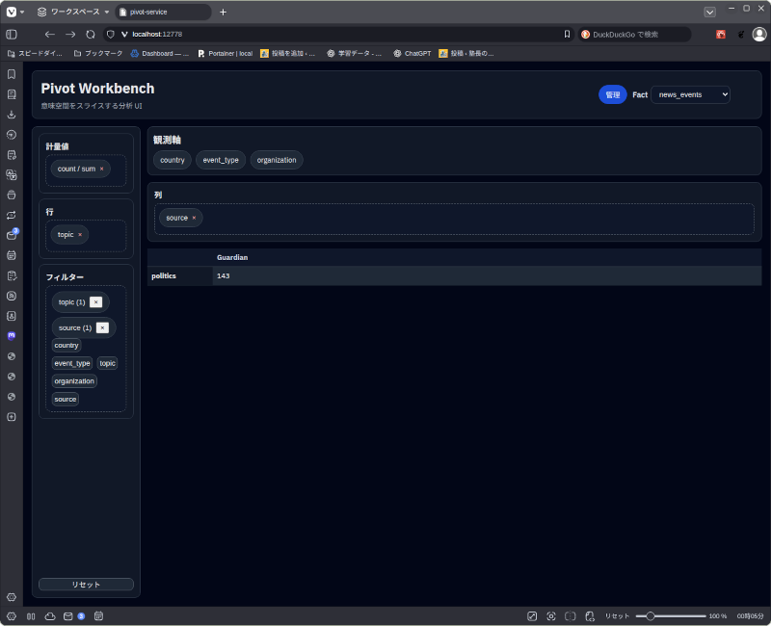
Task: Adjust the page zoom slider
Action: (651, 615)
